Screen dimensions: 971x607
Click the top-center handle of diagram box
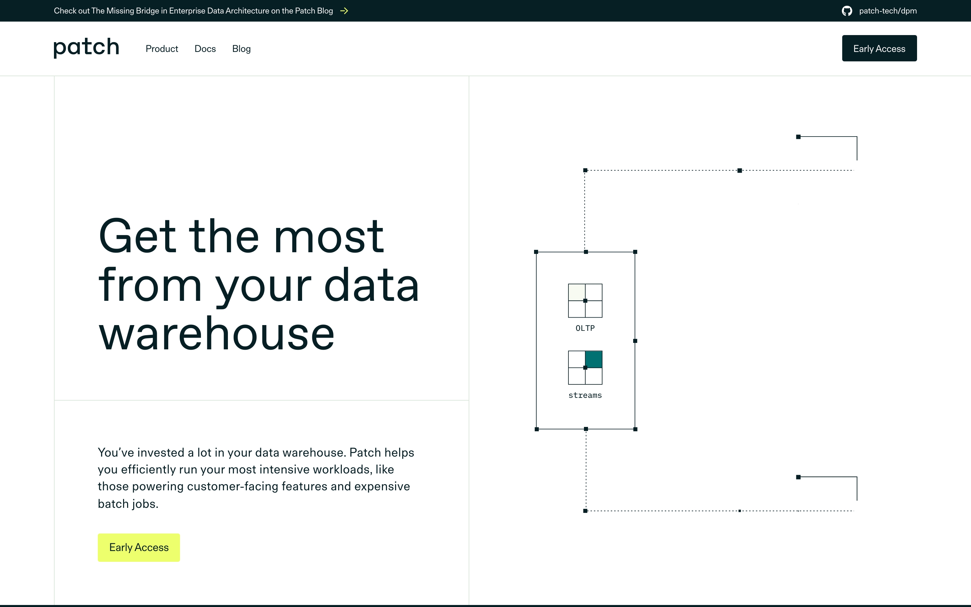pos(586,252)
